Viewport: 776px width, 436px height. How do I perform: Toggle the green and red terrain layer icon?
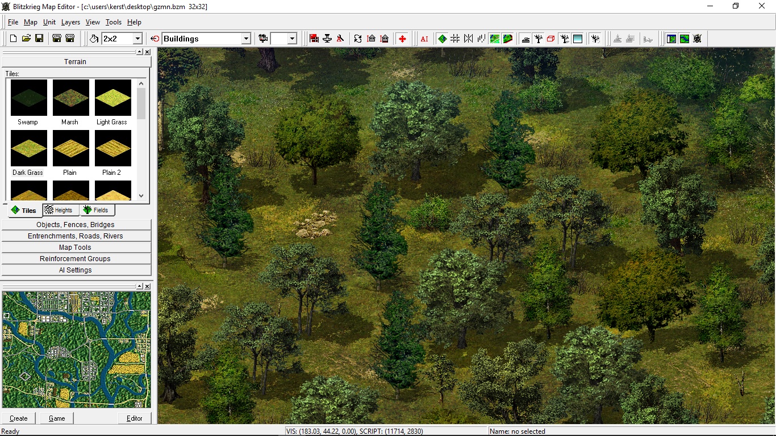coord(508,39)
